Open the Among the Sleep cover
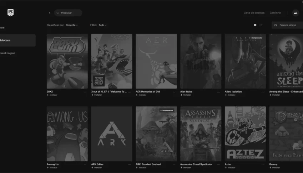 click(x=286, y=61)
